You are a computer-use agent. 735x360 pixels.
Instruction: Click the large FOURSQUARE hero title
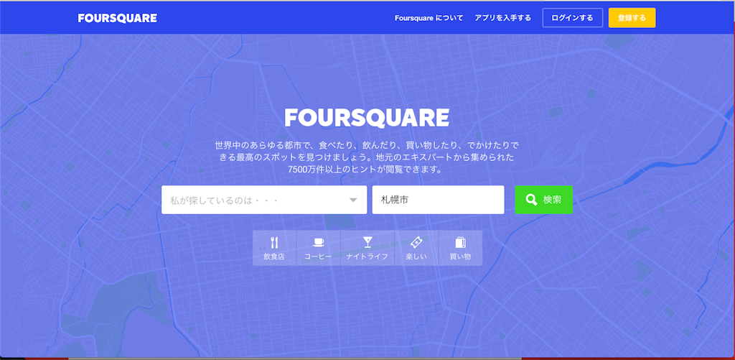[x=367, y=118]
